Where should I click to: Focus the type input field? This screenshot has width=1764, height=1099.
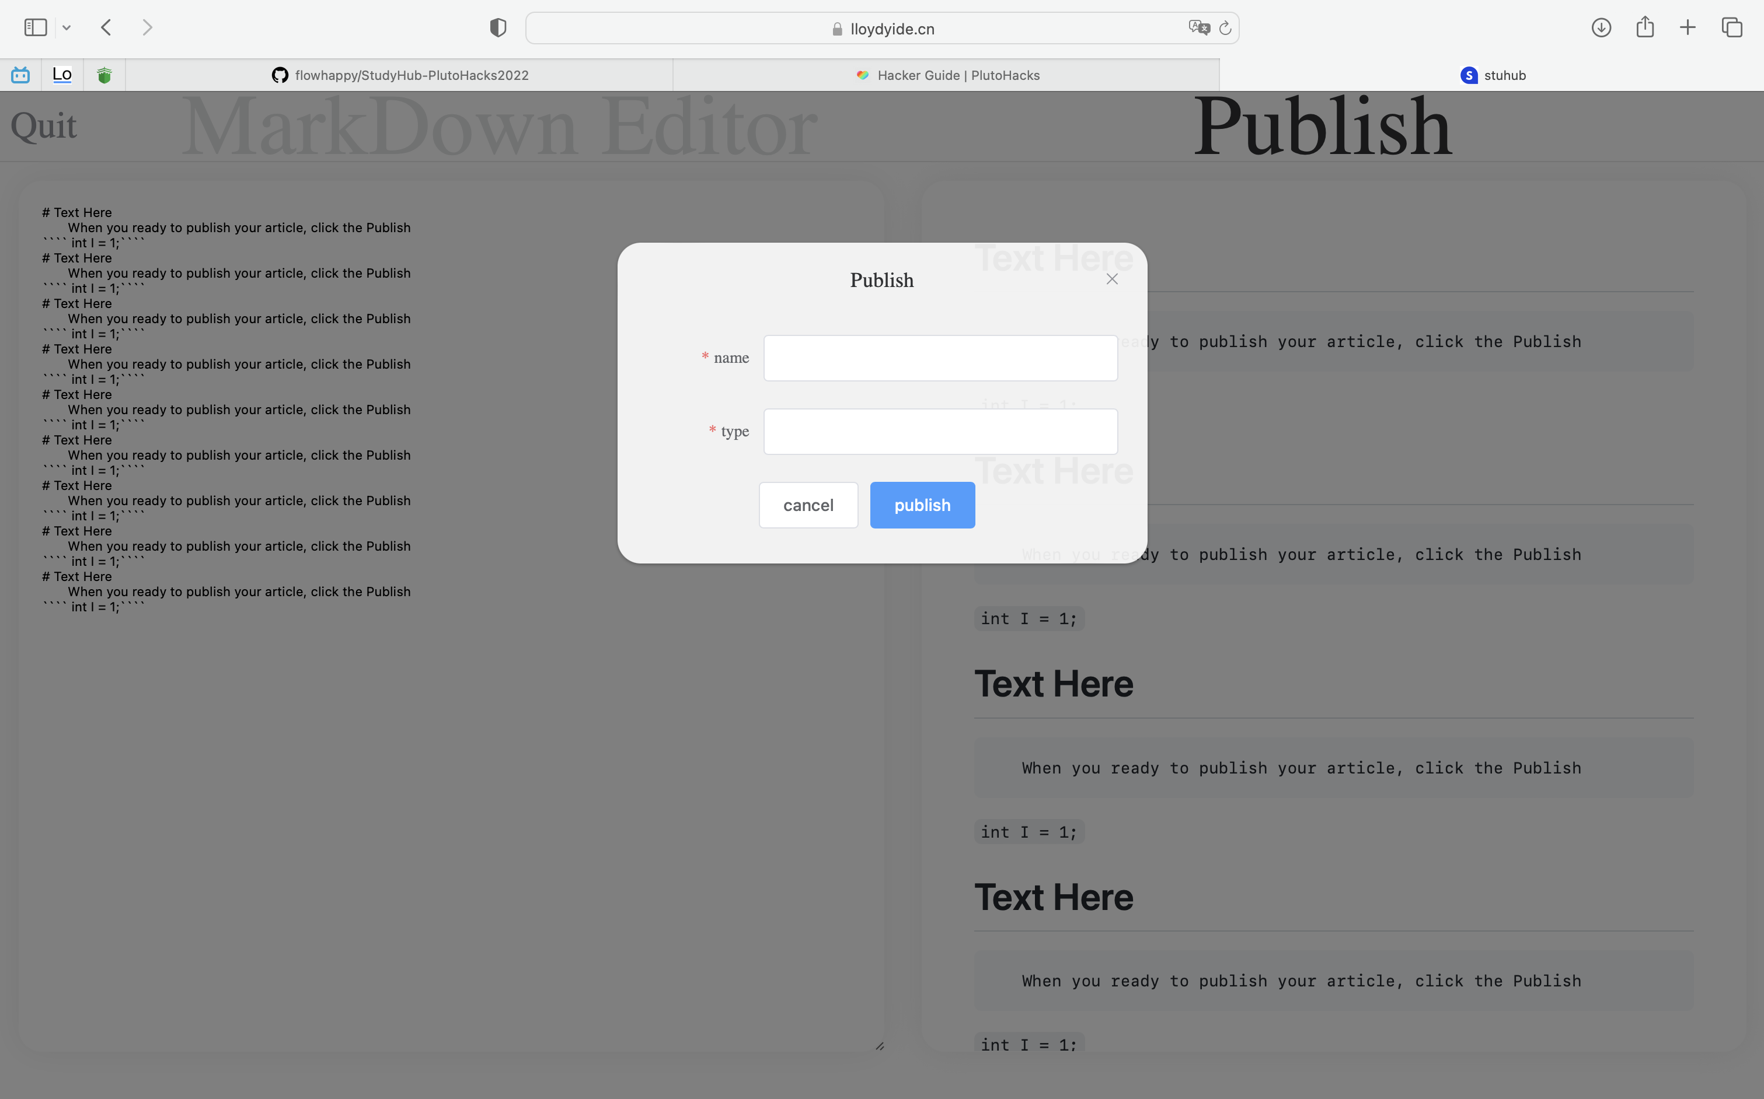[x=940, y=432]
